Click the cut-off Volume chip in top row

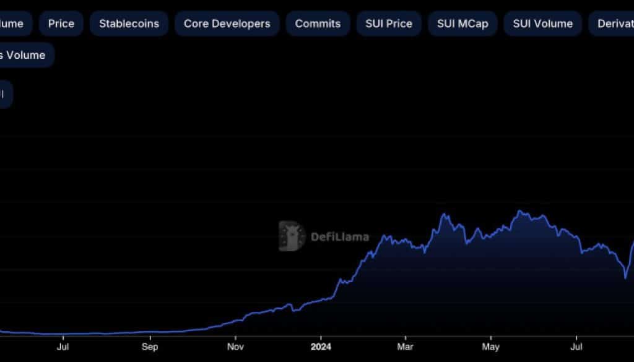click(12, 24)
